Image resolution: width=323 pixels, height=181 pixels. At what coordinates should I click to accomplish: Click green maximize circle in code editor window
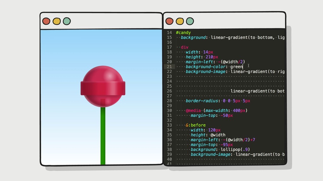click(x=190, y=21)
